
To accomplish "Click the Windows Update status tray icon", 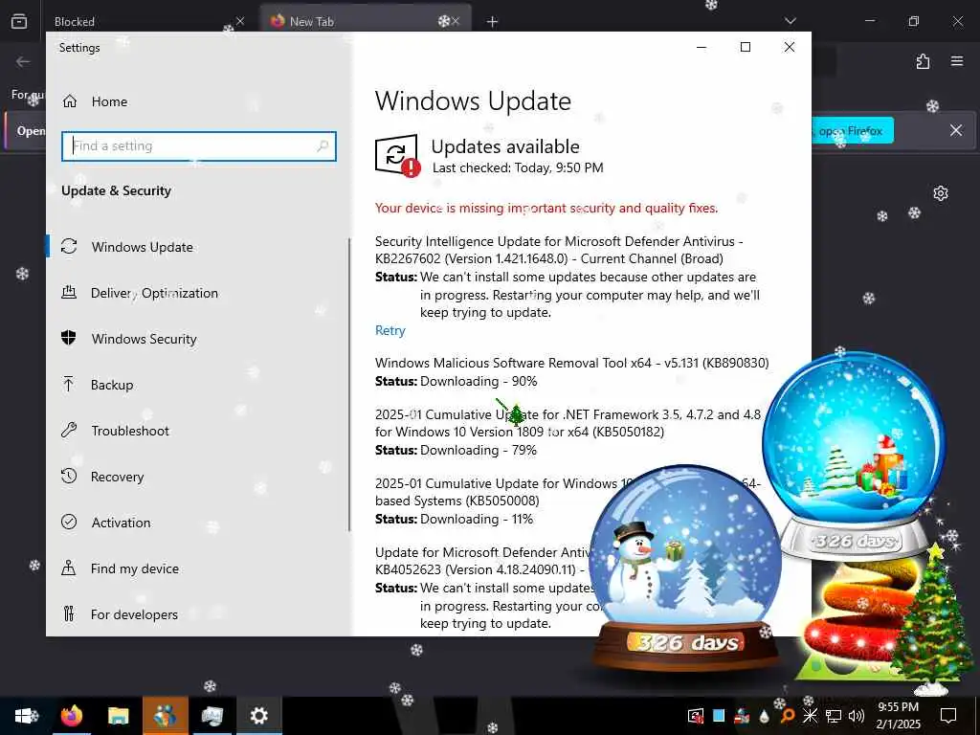I will pos(695,716).
